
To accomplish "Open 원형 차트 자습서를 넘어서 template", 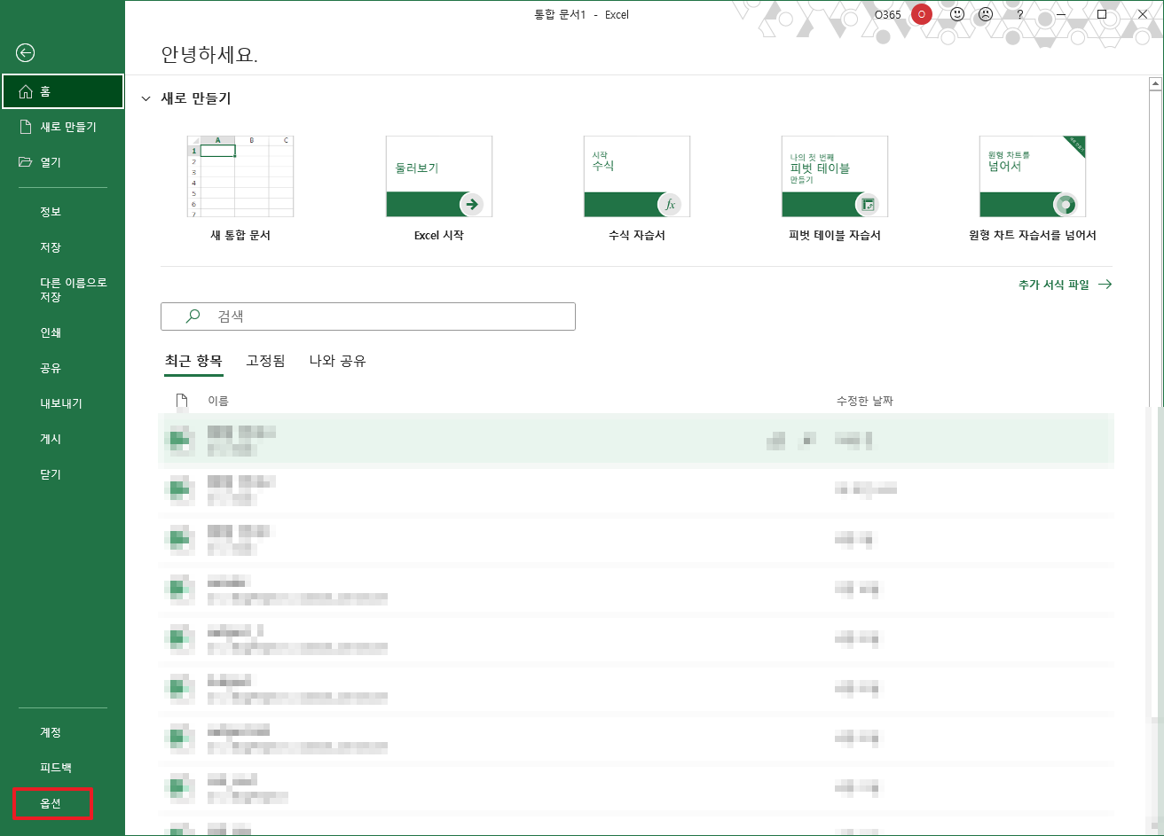I will coord(1033,189).
